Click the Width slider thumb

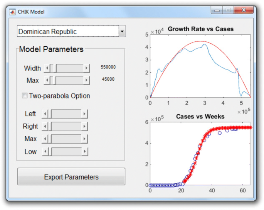point(55,68)
